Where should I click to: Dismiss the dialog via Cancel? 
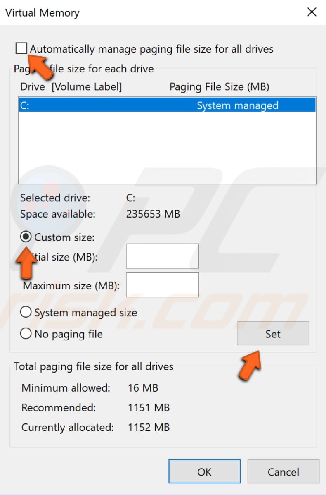[x=283, y=471]
